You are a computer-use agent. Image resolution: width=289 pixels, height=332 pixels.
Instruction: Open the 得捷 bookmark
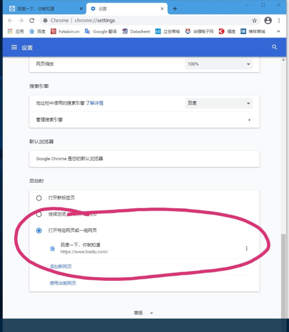point(227,31)
